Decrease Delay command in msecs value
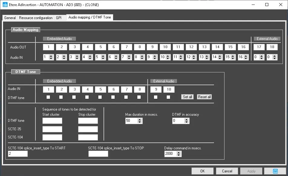 178,155
